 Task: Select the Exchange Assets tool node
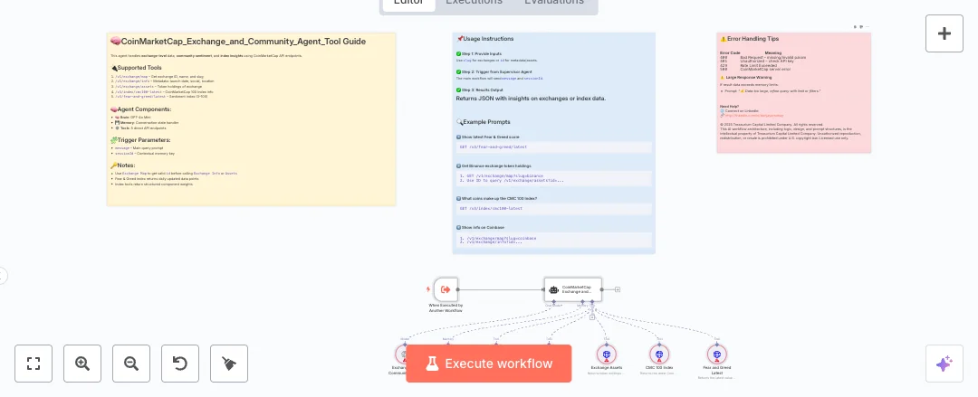click(607, 354)
